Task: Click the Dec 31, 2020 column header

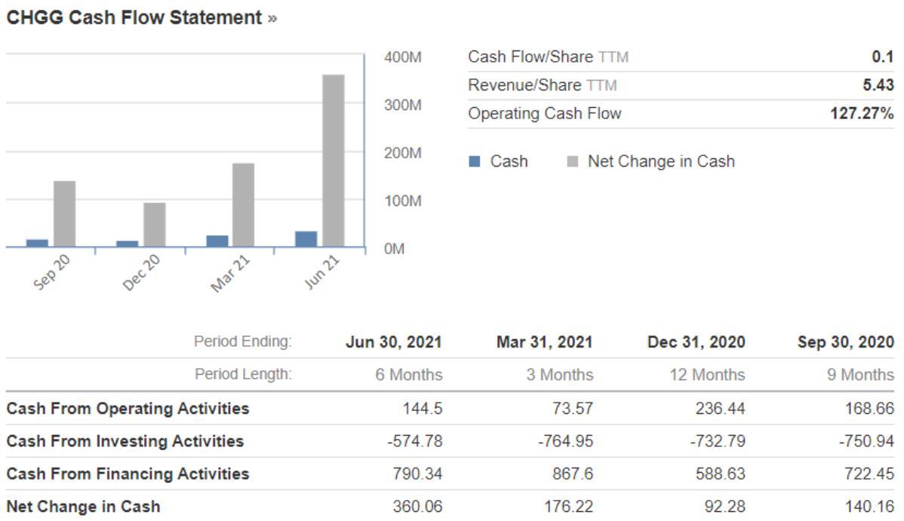Action: 696,342
